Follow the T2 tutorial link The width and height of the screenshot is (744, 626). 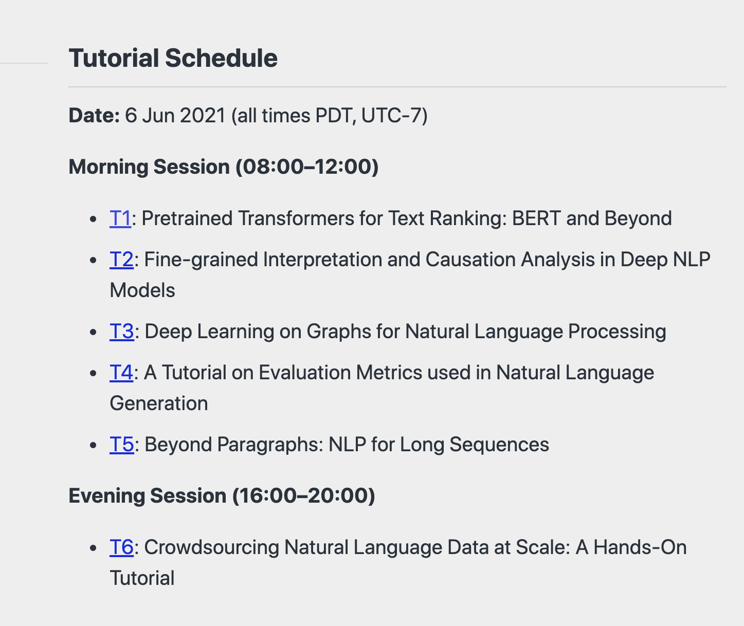click(121, 260)
